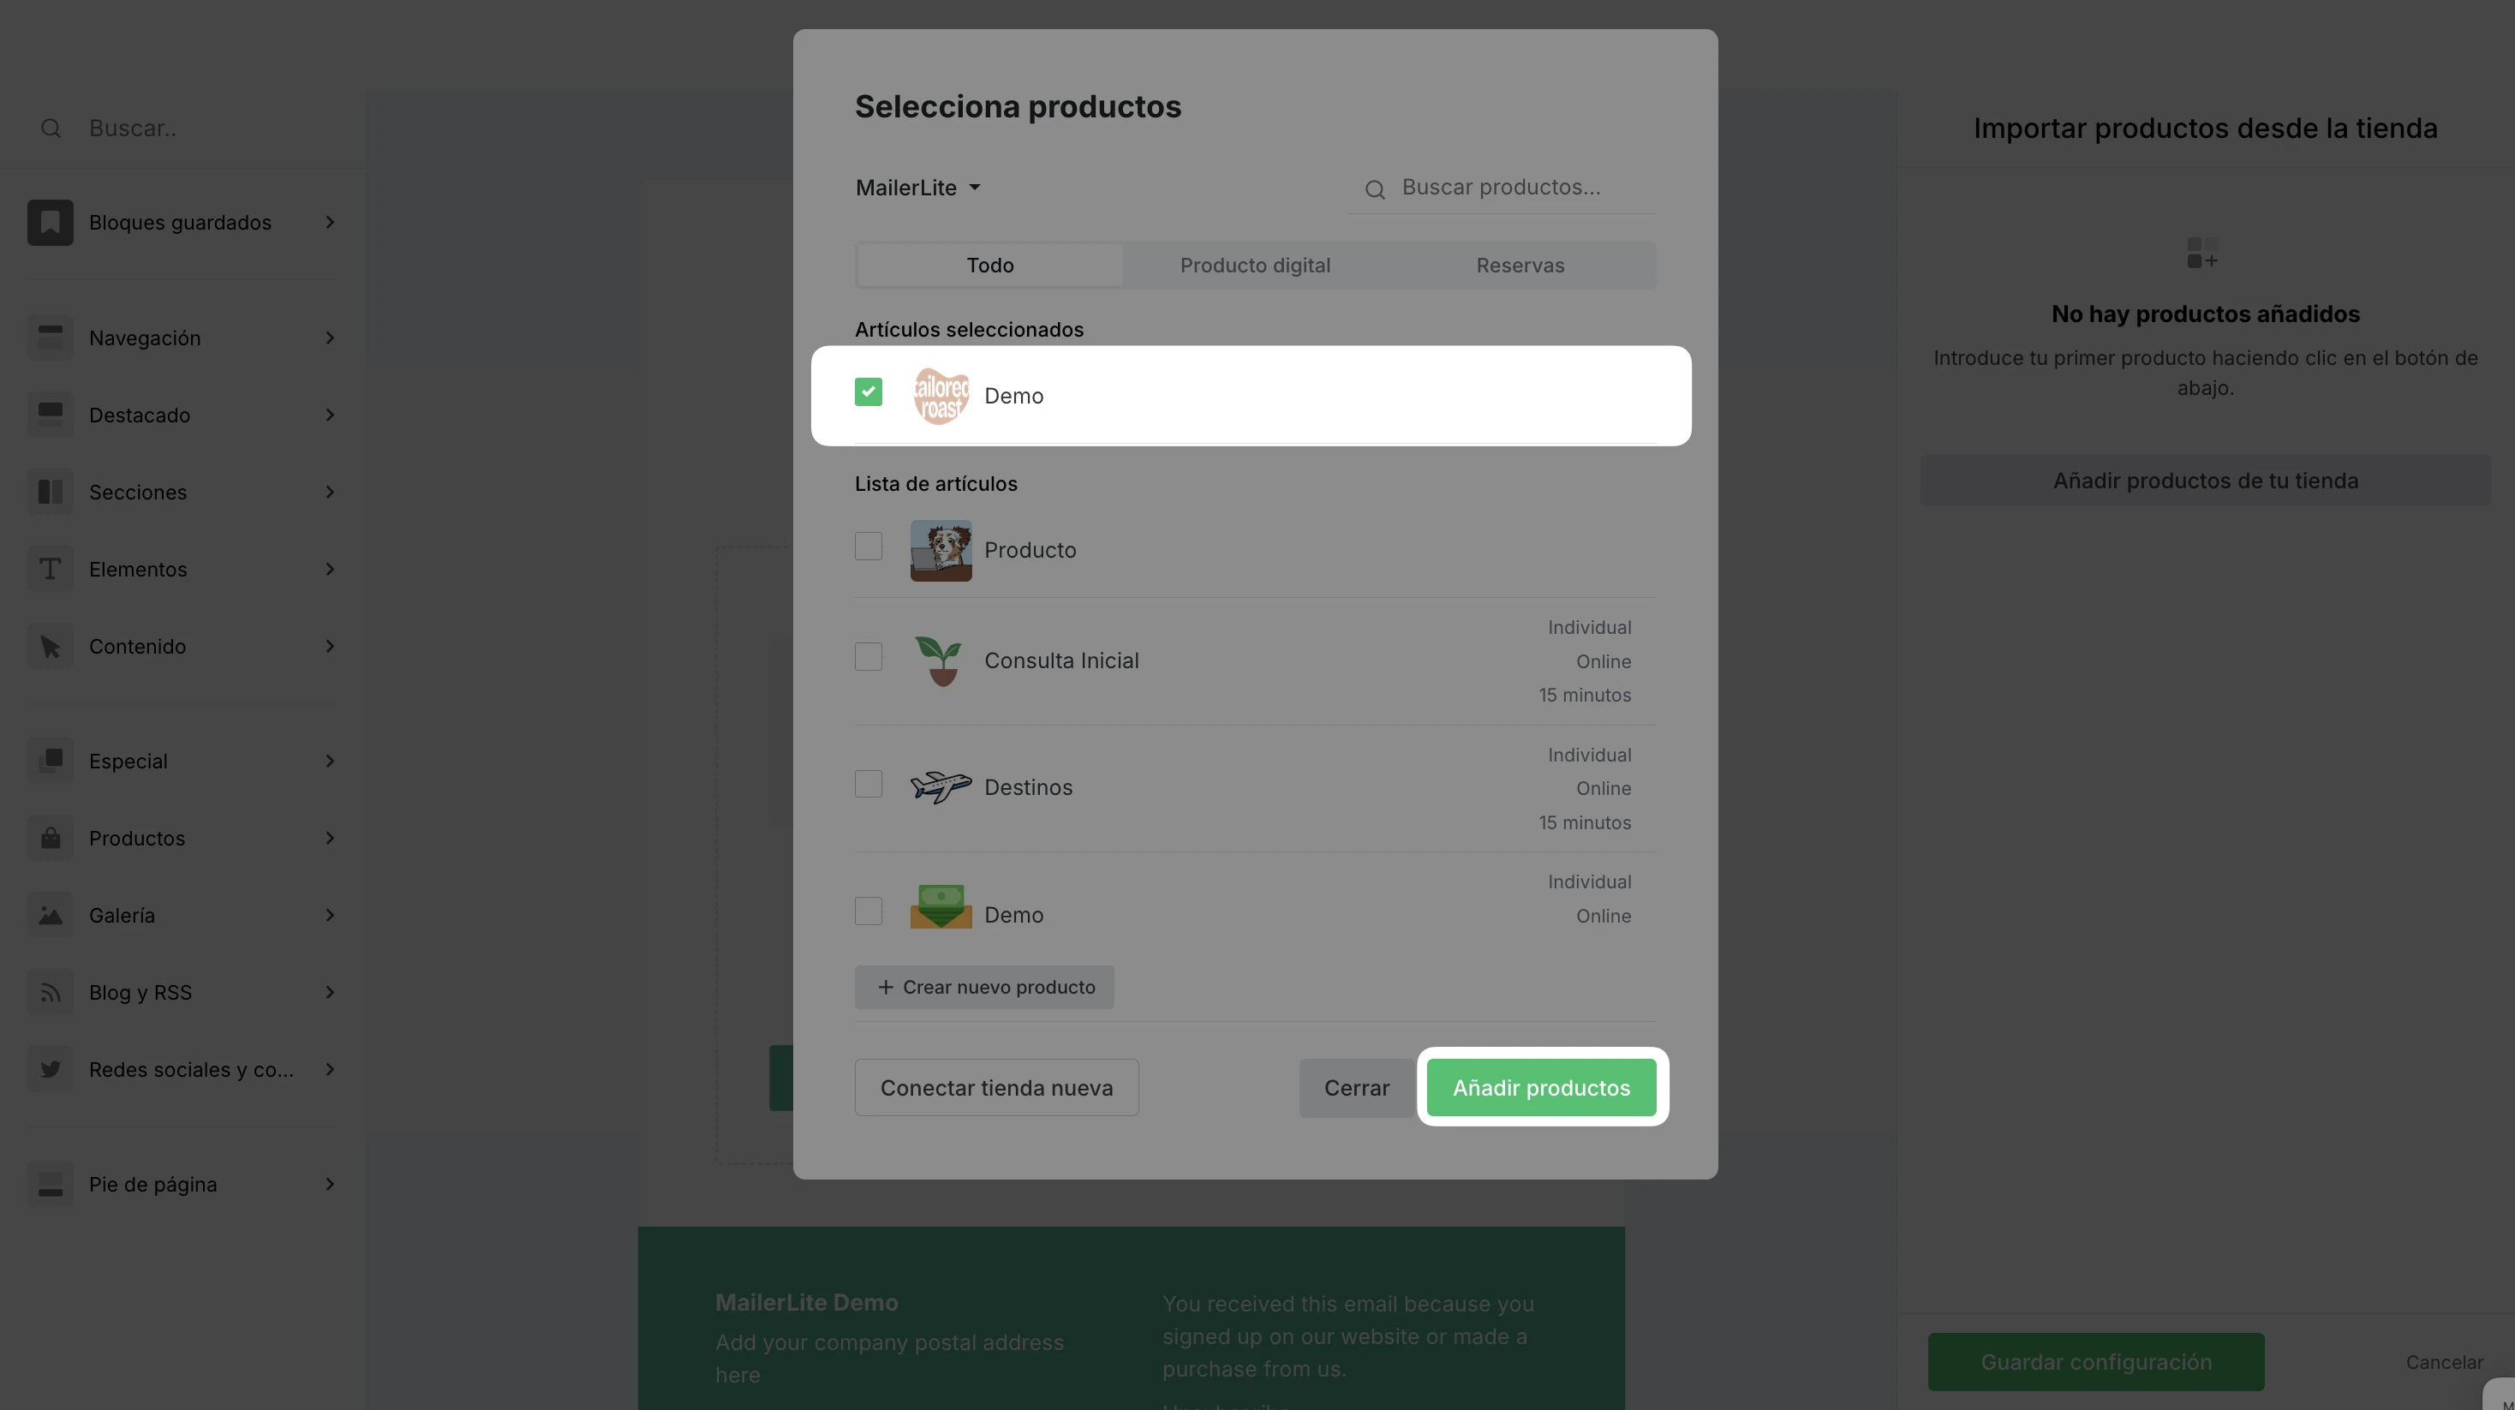Click the add-product grid icon in right panel
The image size is (2515, 1410).
[x=2202, y=253]
